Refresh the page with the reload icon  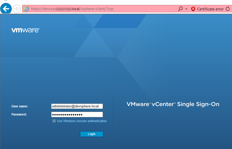227,9
